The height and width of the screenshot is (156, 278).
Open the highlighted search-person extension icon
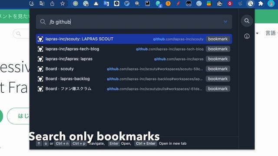point(250,3)
